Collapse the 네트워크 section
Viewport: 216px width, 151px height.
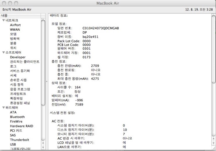click(x=4, y=20)
